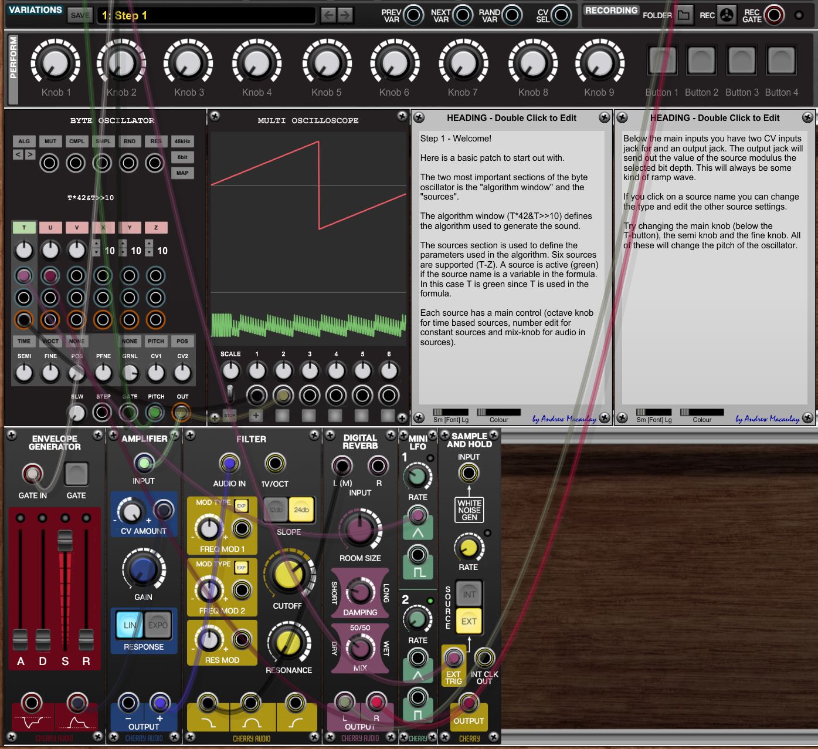The height and width of the screenshot is (749, 818).
Task: Click the Amplifier INPUT jack
Action: click(x=143, y=464)
